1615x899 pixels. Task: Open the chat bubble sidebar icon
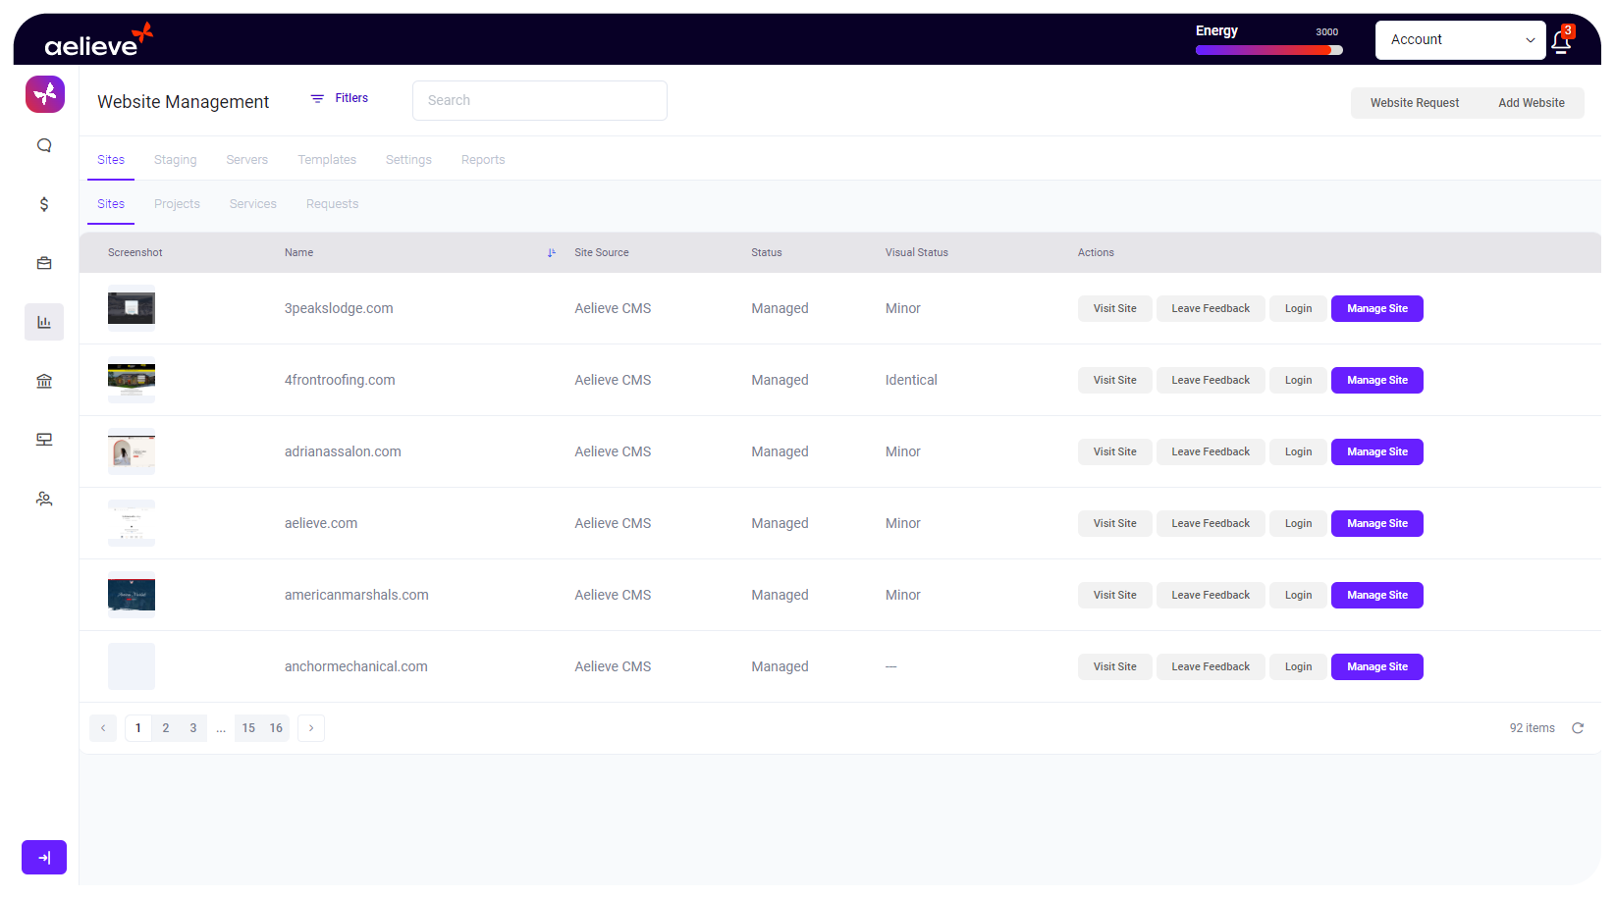(44, 145)
